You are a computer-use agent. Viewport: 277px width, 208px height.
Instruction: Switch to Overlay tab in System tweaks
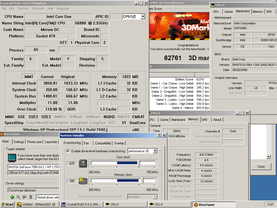click(119, 143)
